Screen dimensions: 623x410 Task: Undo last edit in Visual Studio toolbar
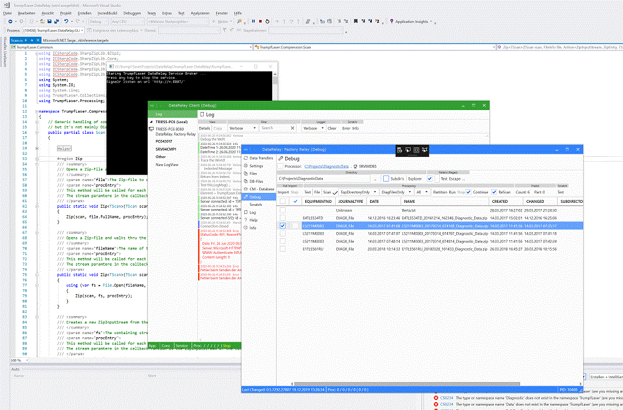(67, 21)
